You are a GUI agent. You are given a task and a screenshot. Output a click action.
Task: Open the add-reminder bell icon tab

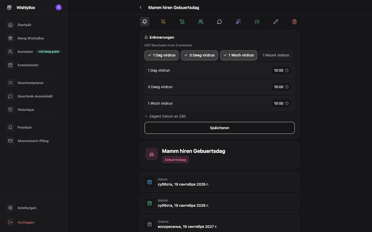click(145, 22)
